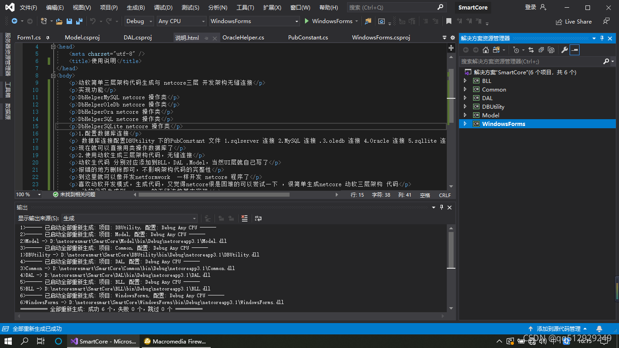Click the Redo arrow icon

coord(109,21)
